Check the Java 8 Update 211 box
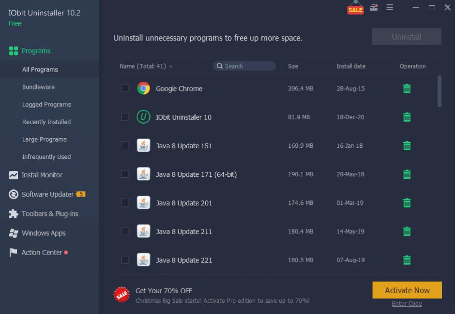Image resolution: width=455 pixels, height=314 pixels. (x=125, y=231)
